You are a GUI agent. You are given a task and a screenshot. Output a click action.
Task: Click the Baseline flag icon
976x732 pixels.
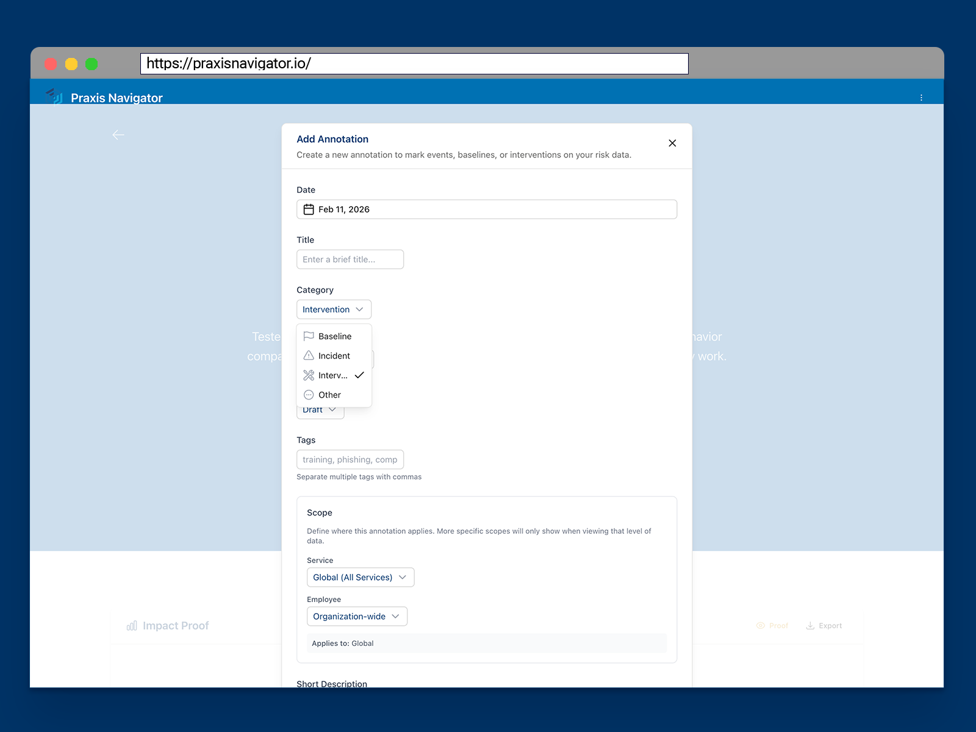[x=309, y=336]
